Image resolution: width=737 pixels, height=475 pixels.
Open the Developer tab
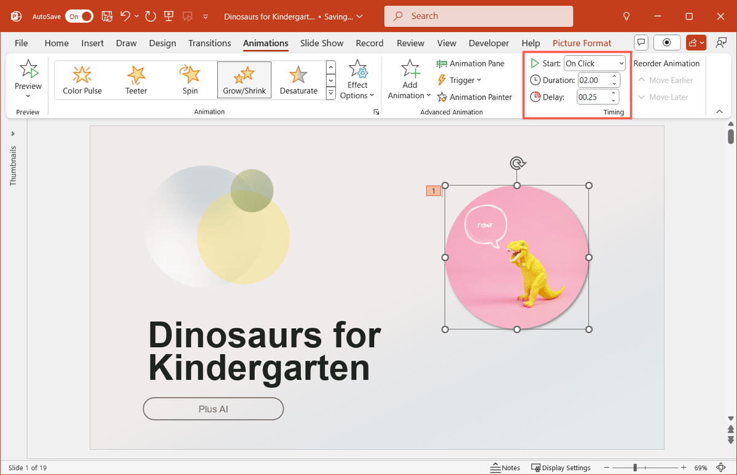pos(489,43)
